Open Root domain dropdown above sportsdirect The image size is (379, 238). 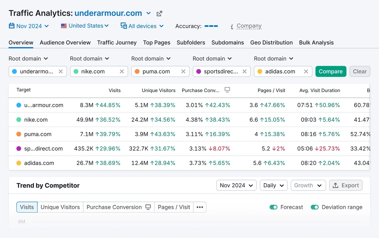212,59
